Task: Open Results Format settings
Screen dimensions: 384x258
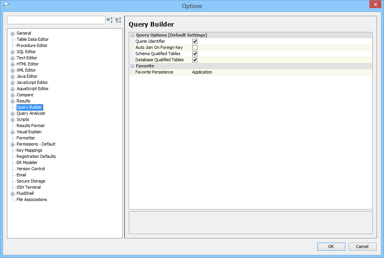Action: (x=30, y=126)
